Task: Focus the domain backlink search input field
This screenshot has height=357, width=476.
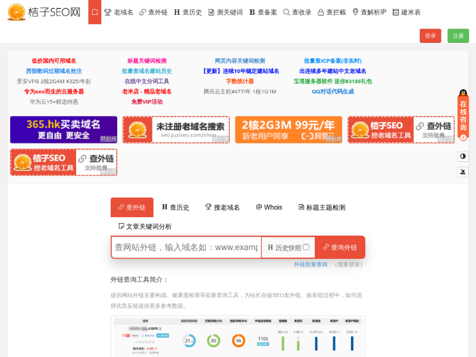Action: coord(186,248)
